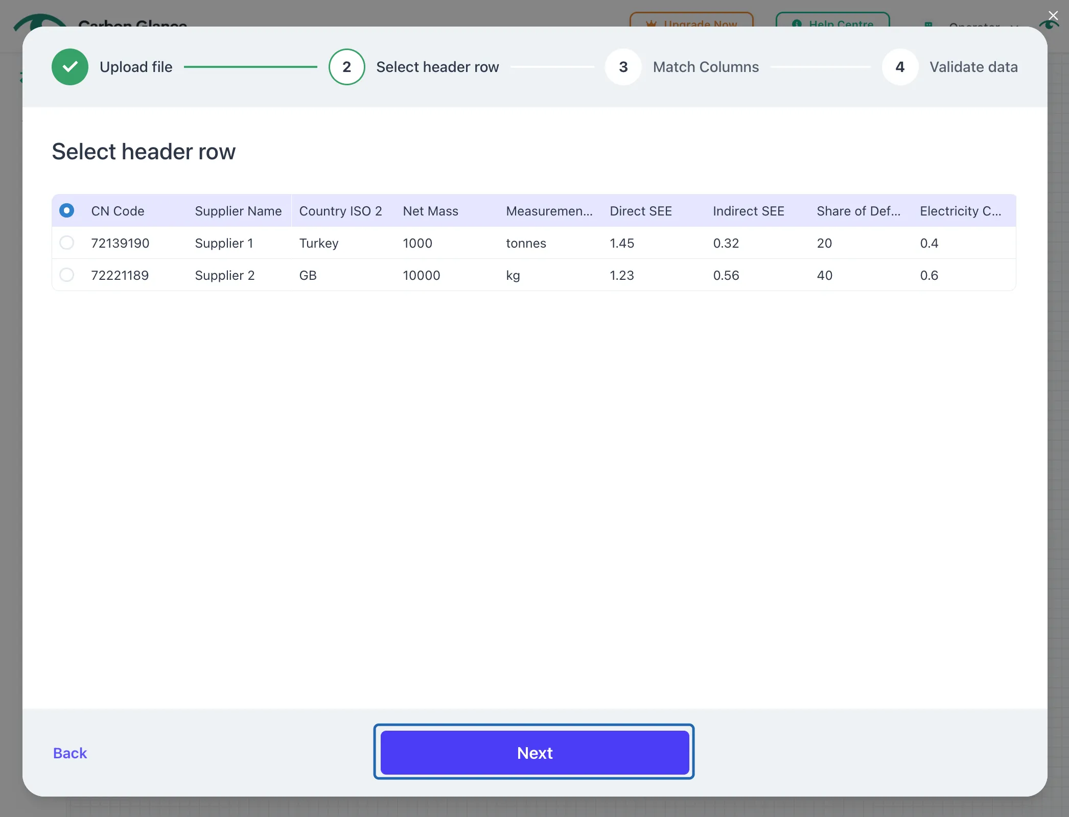Choose the 72139190 row radio button
Viewport: 1069px width, 817px height.
pyautogui.click(x=67, y=243)
